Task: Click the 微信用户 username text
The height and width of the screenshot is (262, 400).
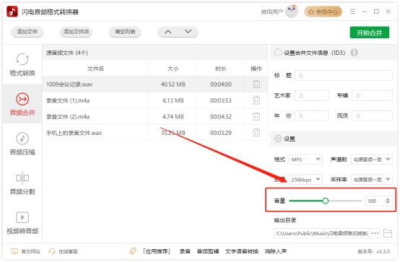Action: (272, 12)
